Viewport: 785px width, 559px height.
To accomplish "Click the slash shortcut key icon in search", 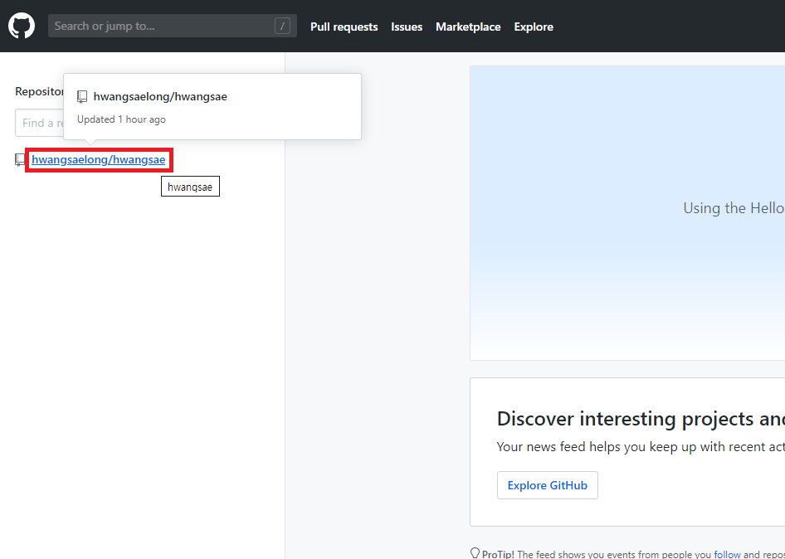I will click(282, 26).
